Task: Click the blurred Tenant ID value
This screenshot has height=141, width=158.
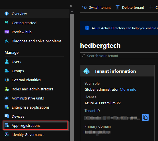Action: click(x=112, y=118)
